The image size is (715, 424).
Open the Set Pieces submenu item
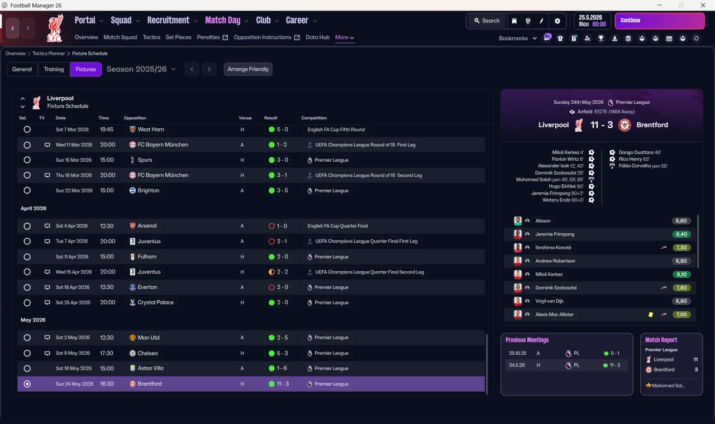[x=178, y=37]
